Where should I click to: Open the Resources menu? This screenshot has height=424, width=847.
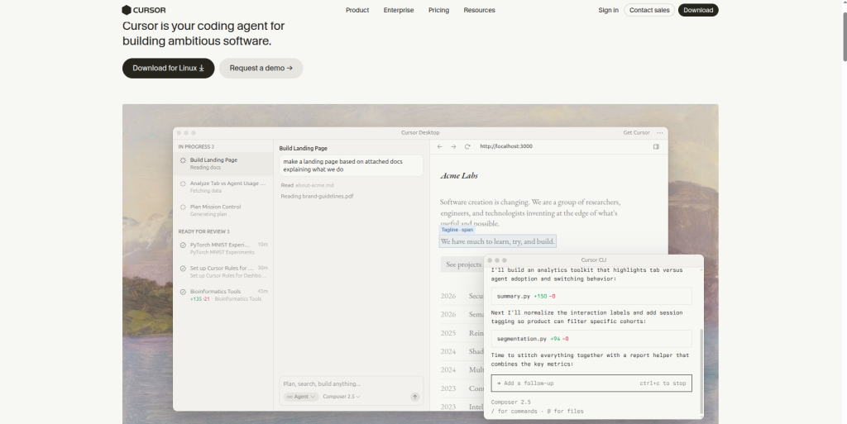[x=479, y=10]
